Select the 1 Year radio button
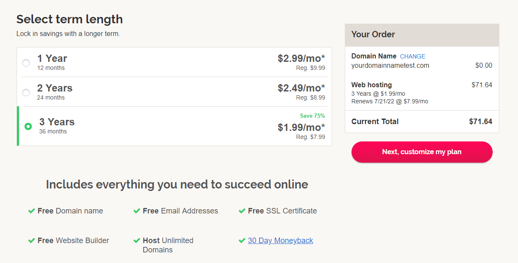 click(26, 63)
